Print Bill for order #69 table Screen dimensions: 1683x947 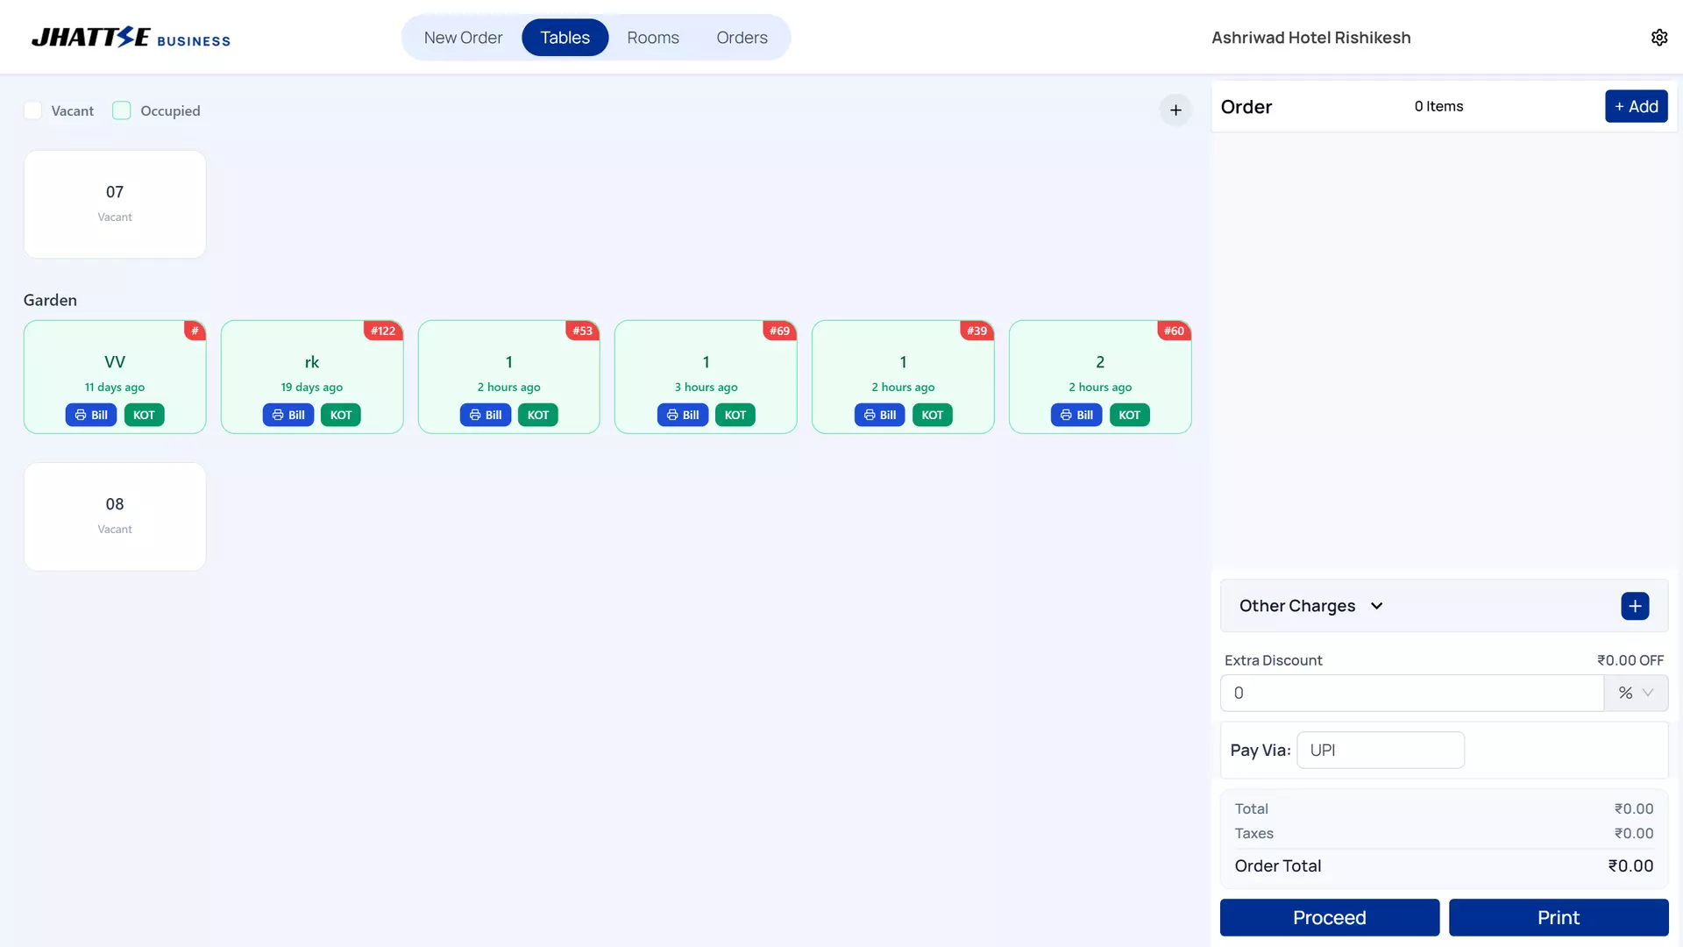coord(683,415)
